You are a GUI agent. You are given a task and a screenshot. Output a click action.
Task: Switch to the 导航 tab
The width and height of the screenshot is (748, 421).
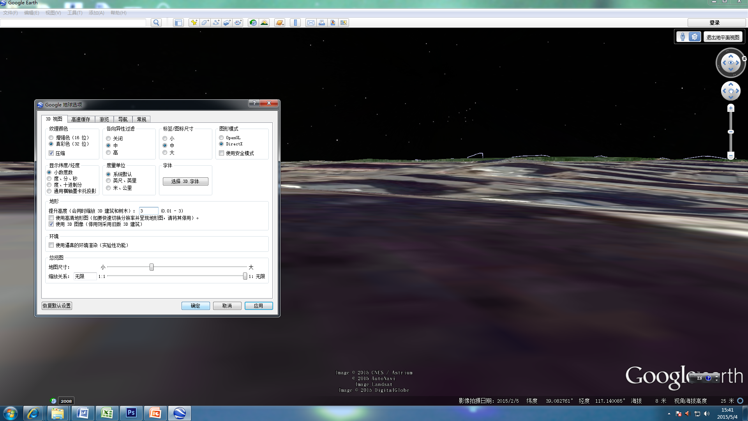coord(123,119)
